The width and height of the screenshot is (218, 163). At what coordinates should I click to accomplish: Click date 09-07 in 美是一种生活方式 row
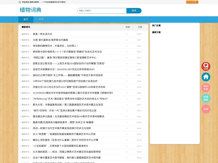[139, 34]
